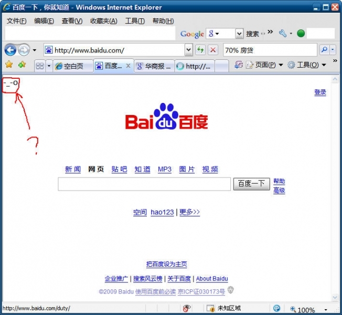Open the 图片 images link
Viewport: 342px width, 315px height.
click(187, 169)
